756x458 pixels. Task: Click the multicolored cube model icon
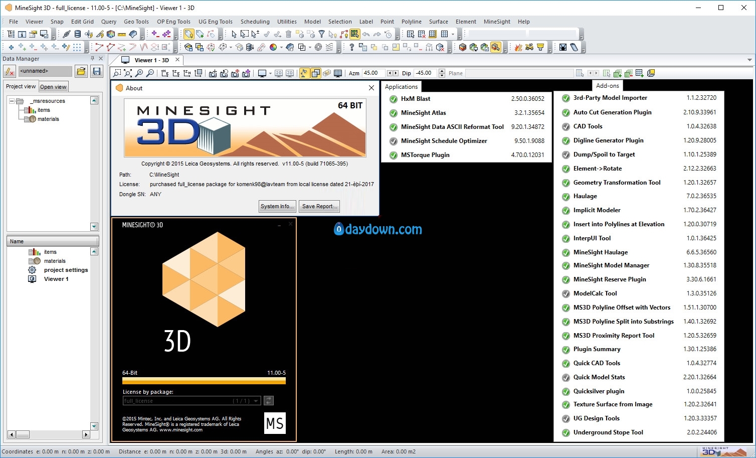click(111, 34)
